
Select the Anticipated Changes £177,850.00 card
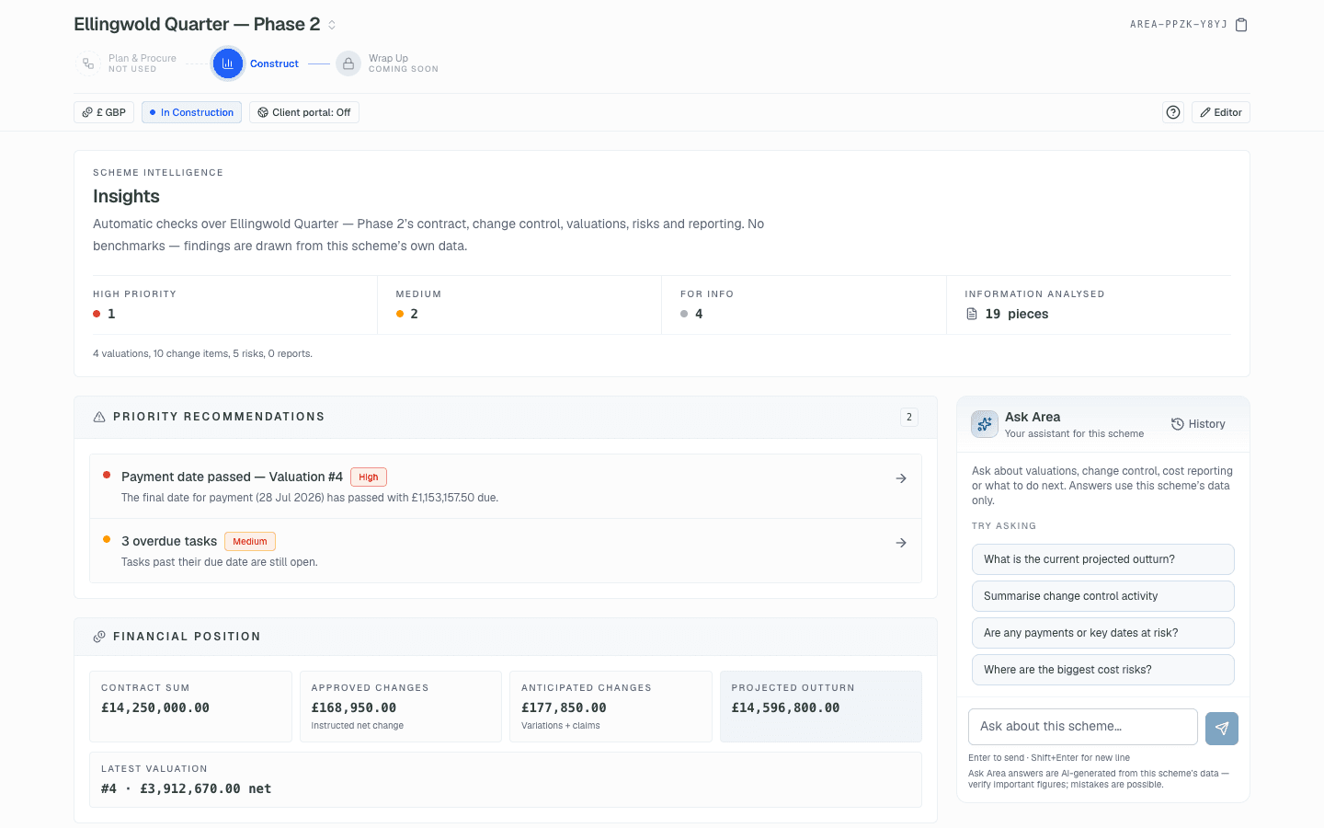[x=611, y=707]
